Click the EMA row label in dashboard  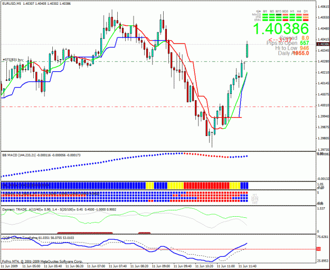pos(258,20)
